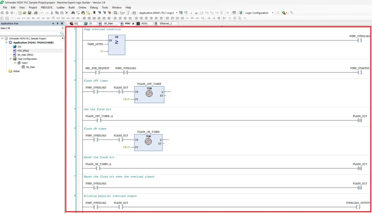Viewport: 372px width, 214px height.
Task: Select the GE comparison block in rung 1
Action: (117, 45)
